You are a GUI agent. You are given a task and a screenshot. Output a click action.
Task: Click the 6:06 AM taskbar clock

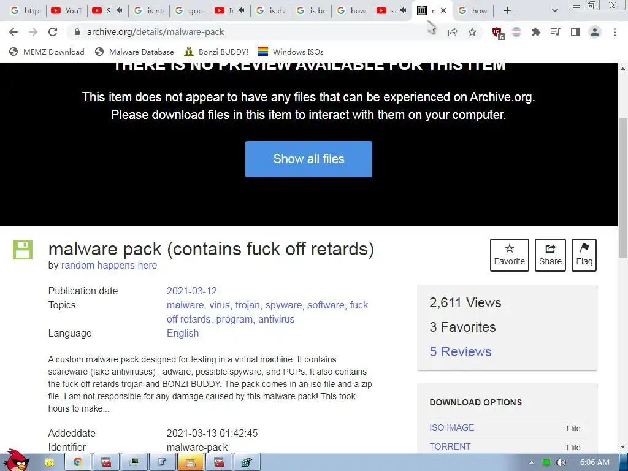coord(594,462)
